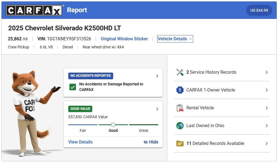Click the blue 1-Owner badge icon
The image size is (279, 163).
[180, 90]
